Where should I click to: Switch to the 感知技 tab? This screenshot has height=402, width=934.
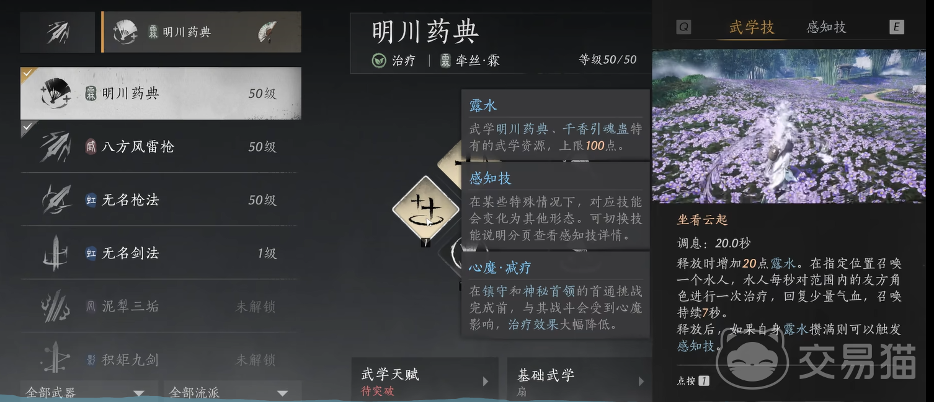point(826,27)
